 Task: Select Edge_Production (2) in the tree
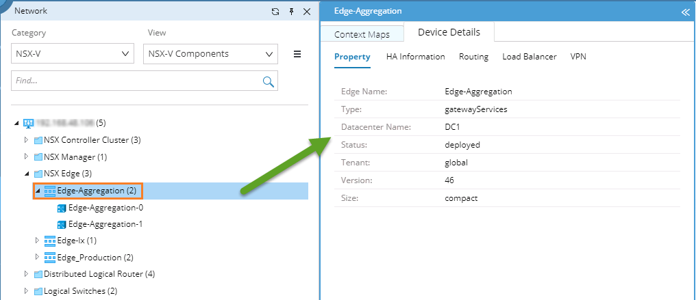pyautogui.click(x=95, y=258)
